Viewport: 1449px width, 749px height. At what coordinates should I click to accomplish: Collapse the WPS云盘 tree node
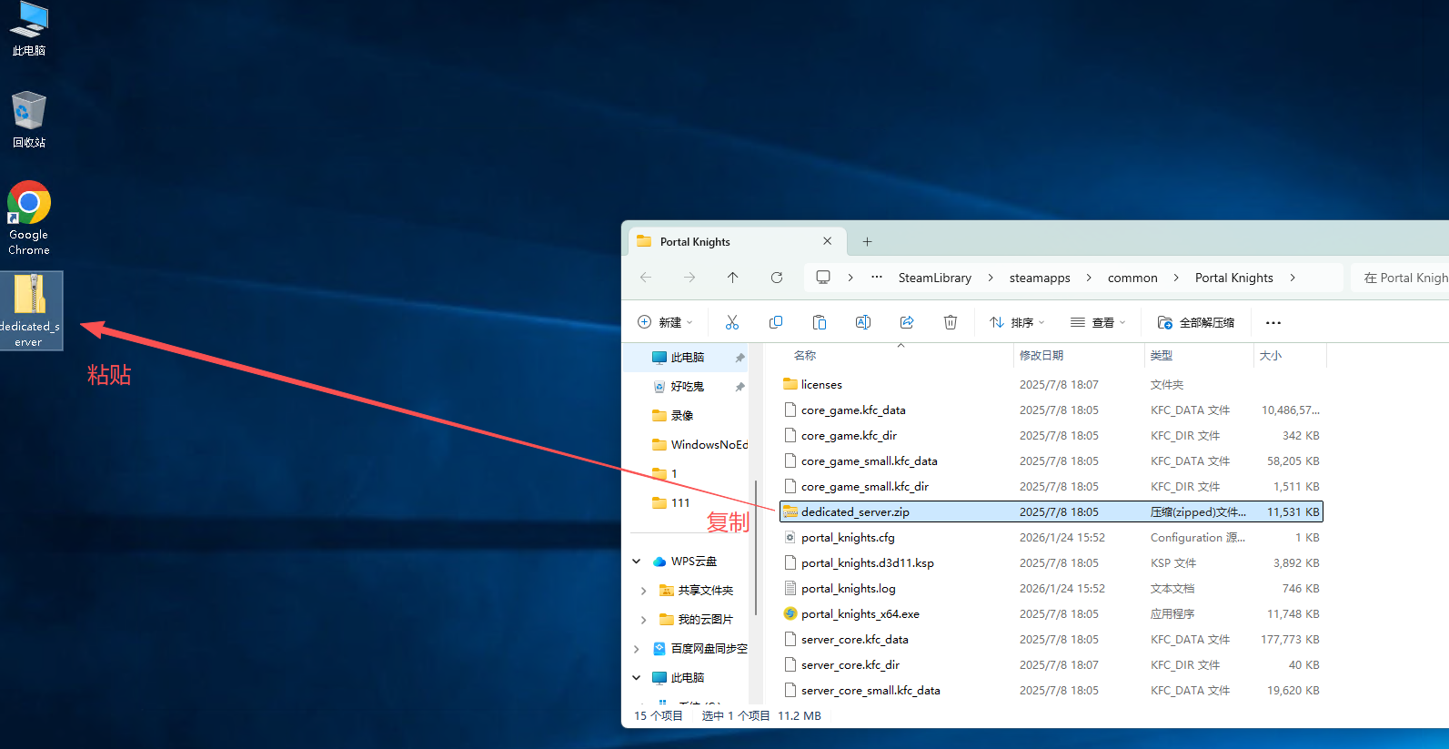click(x=637, y=562)
